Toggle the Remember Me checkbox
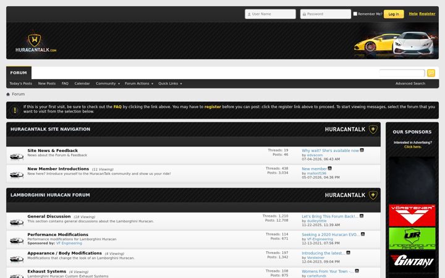Image resolution: width=445 pixels, height=278 pixels. (355, 14)
